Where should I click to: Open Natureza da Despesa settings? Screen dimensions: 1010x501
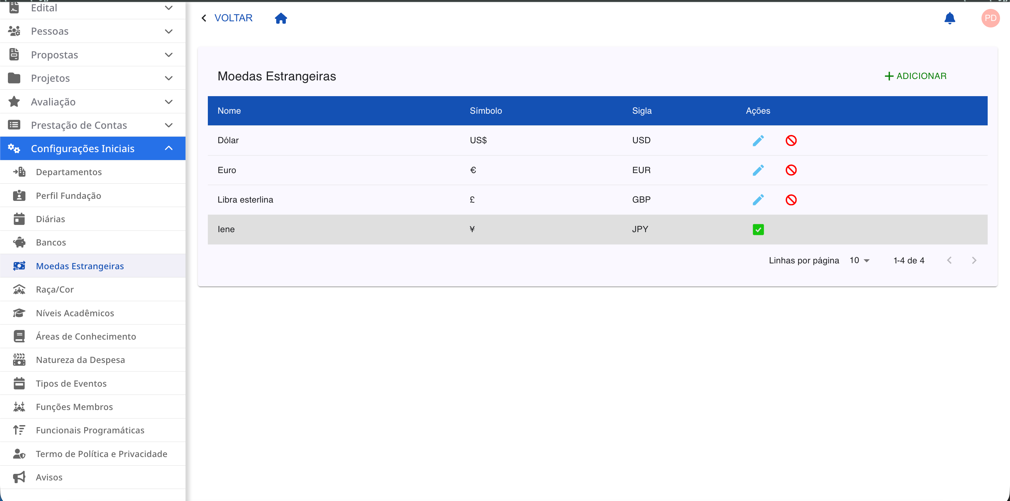[x=92, y=360]
